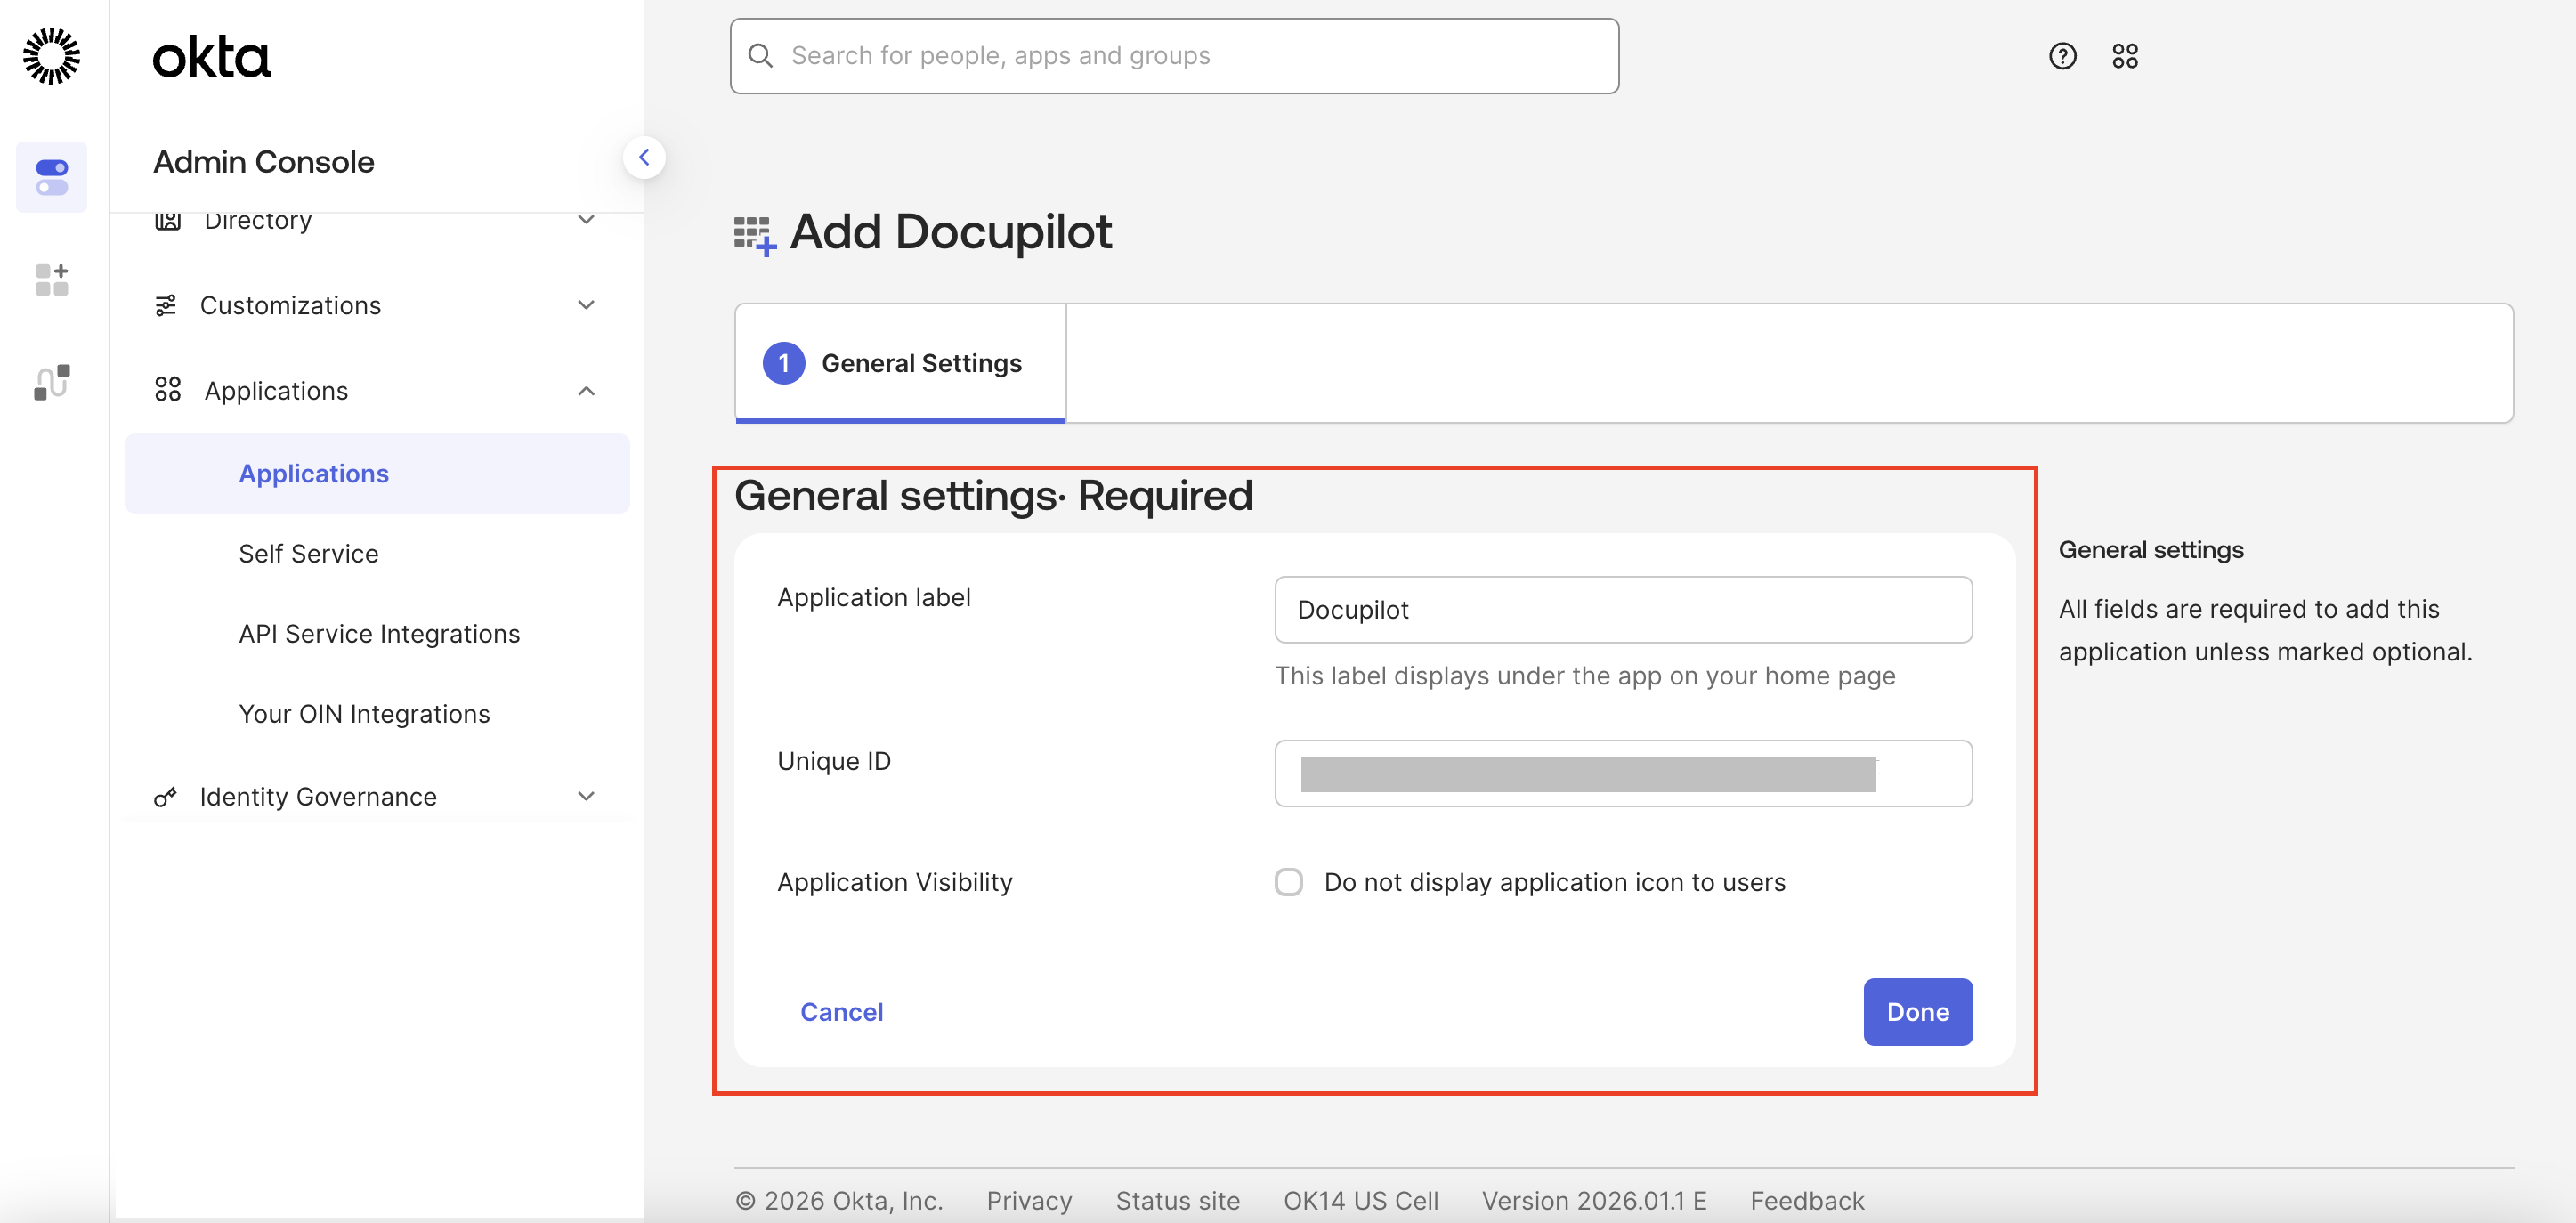Expand the Identity Governance section
Image resolution: width=2576 pixels, height=1223 pixels.
coord(586,796)
